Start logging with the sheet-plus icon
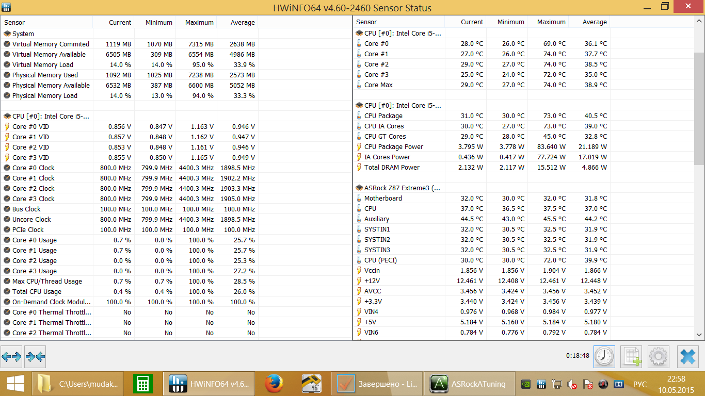The image size is (705, 396). click(x=631, y=356)
